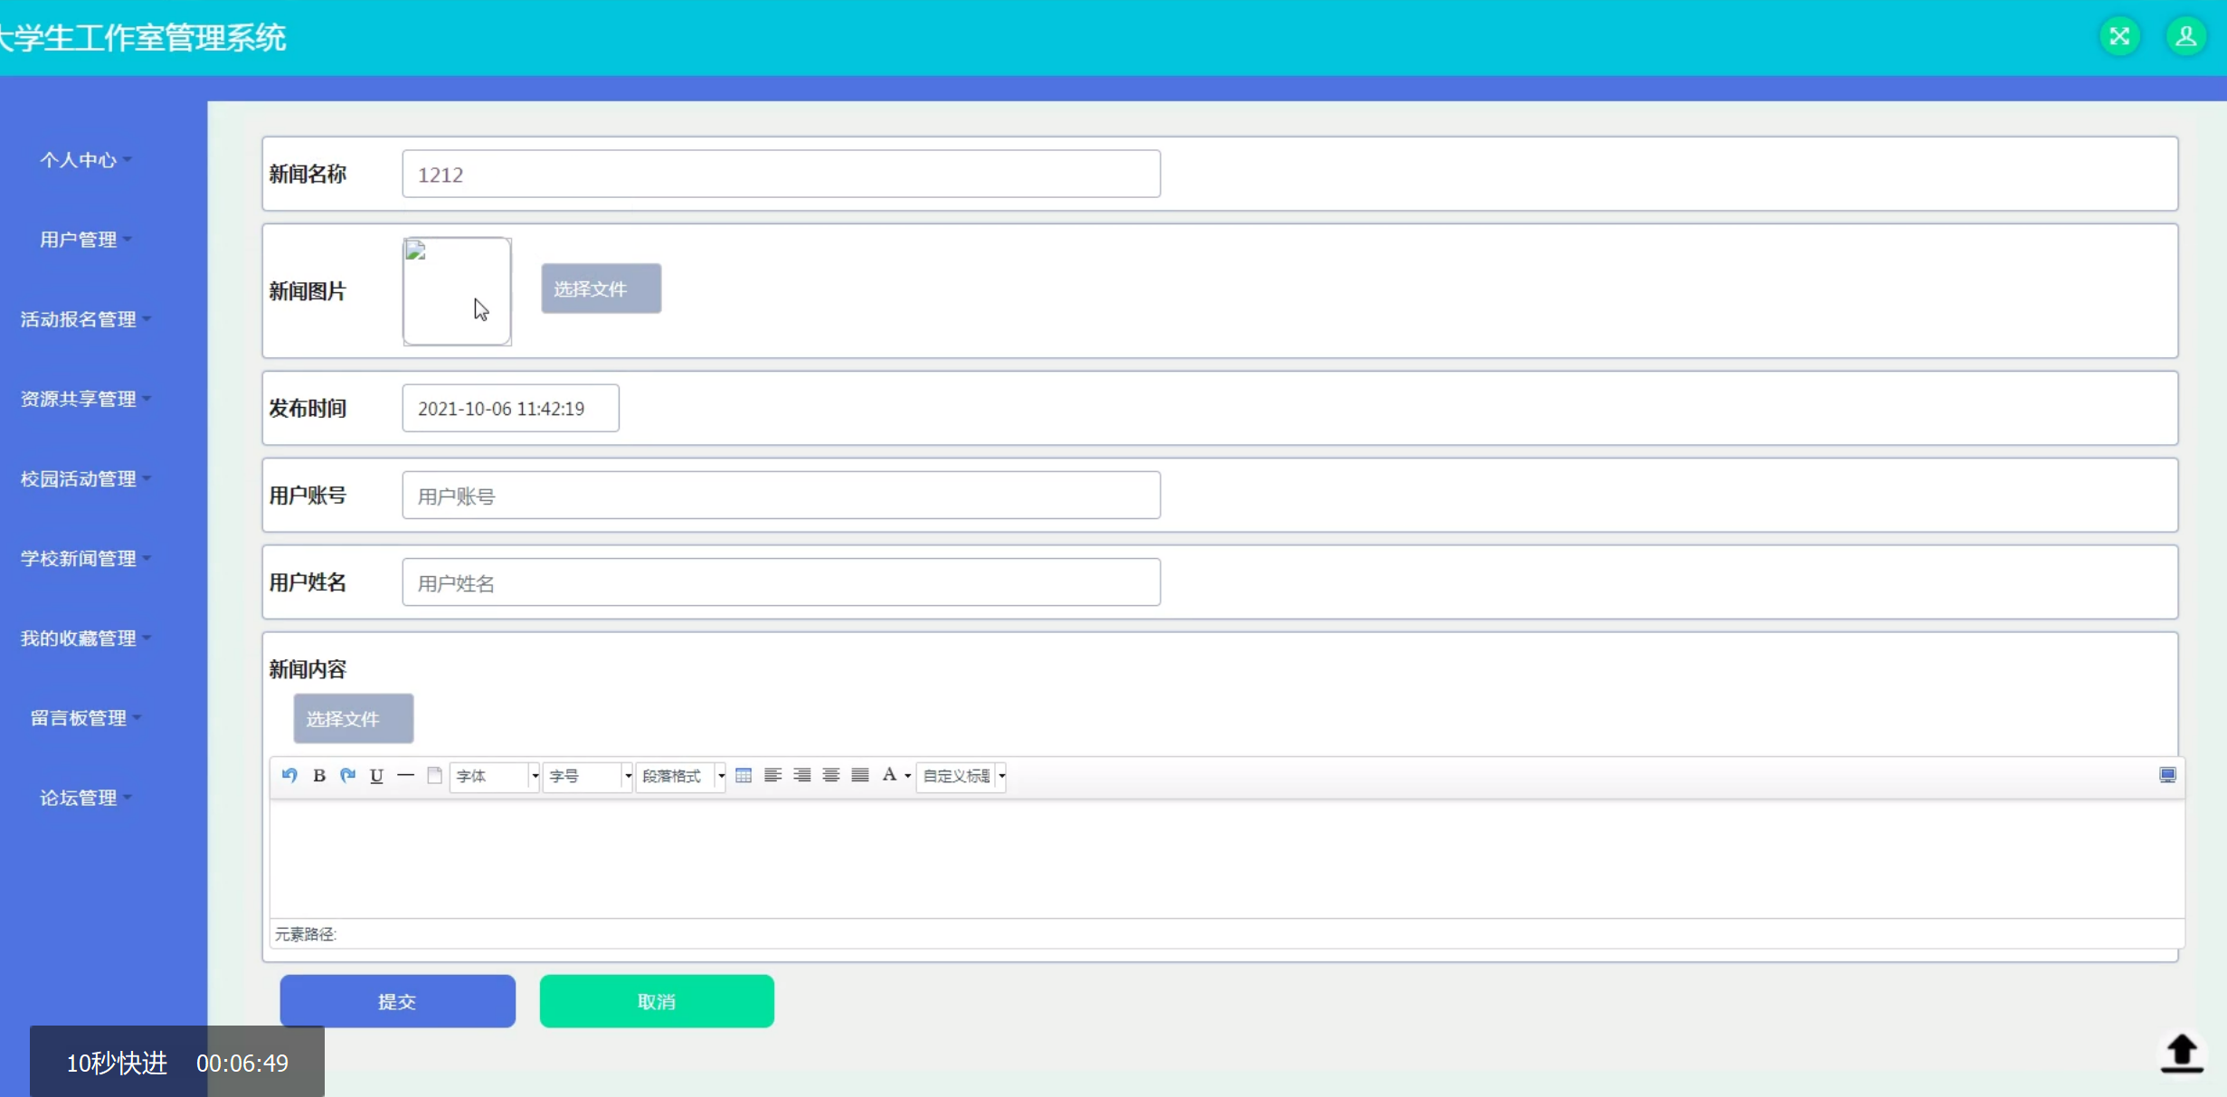Viewport: 2227px width, 1097px height.
Task: Open the insert table icon
Action: pyautogui.click(x=744, y=775)
